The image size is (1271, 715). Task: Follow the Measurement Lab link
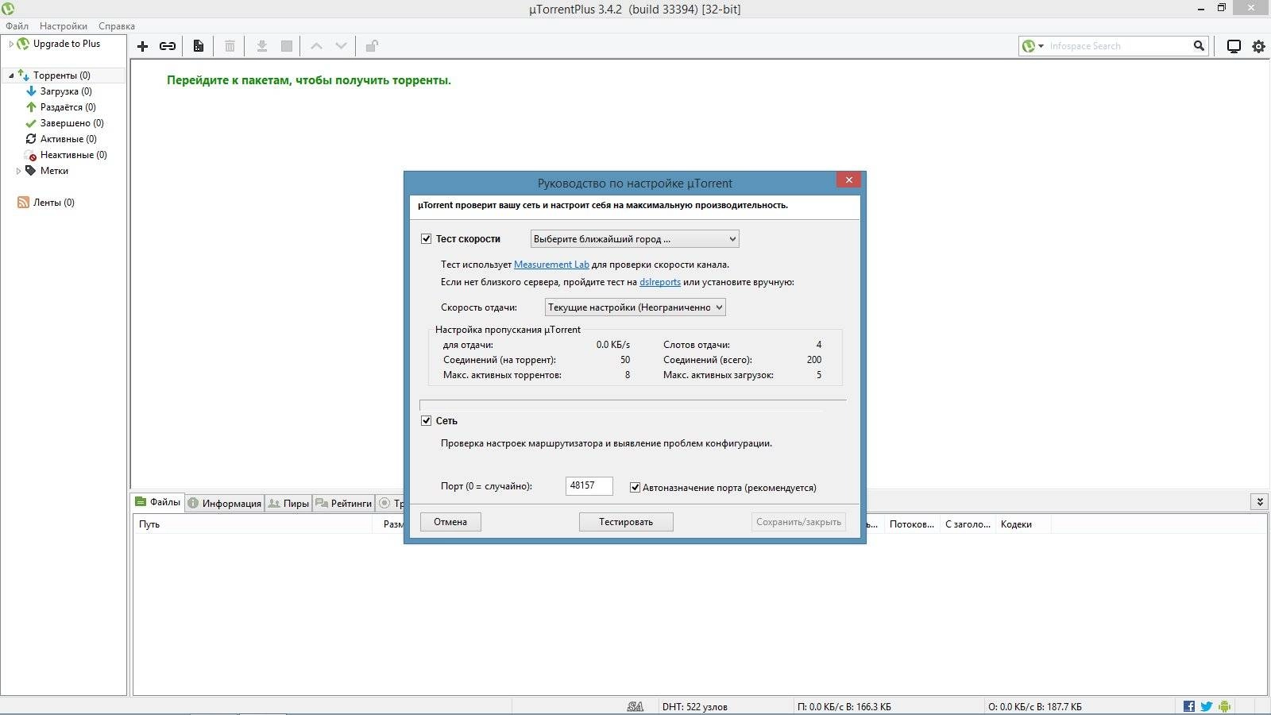click(x=551, y=264)
